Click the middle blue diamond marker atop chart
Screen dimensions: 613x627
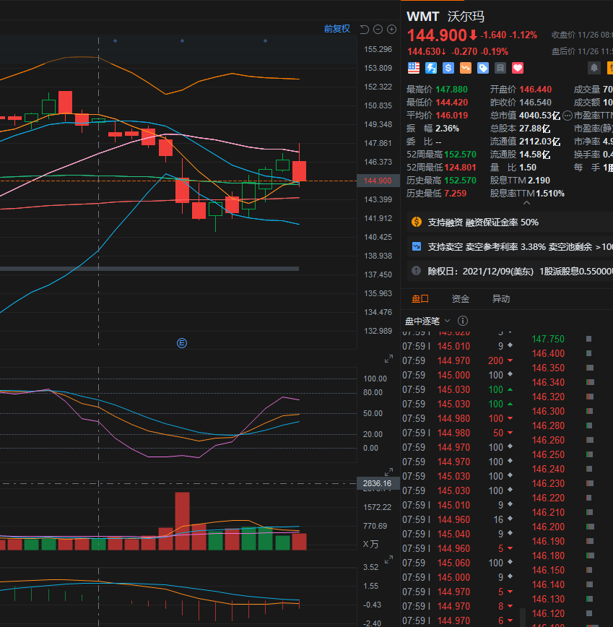pos(182,40)
